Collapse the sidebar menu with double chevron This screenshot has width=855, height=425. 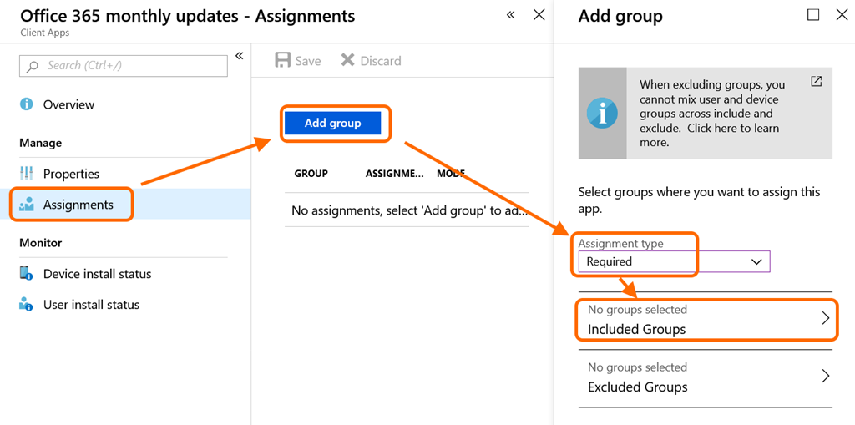[x=239, y=56]
